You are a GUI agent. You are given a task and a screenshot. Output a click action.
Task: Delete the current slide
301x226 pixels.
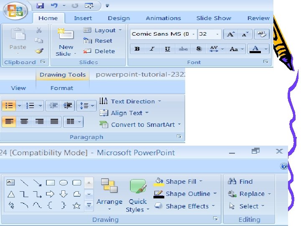coord(99,51)
